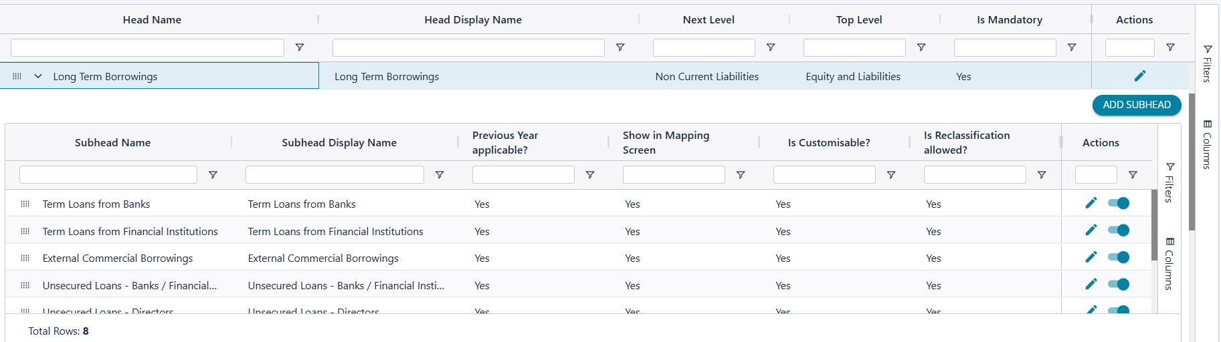Viewport: 1221px width, 342px height.
Task: Click drag handle of Term Loans from Banks
Action: click(x=25, y=204)
